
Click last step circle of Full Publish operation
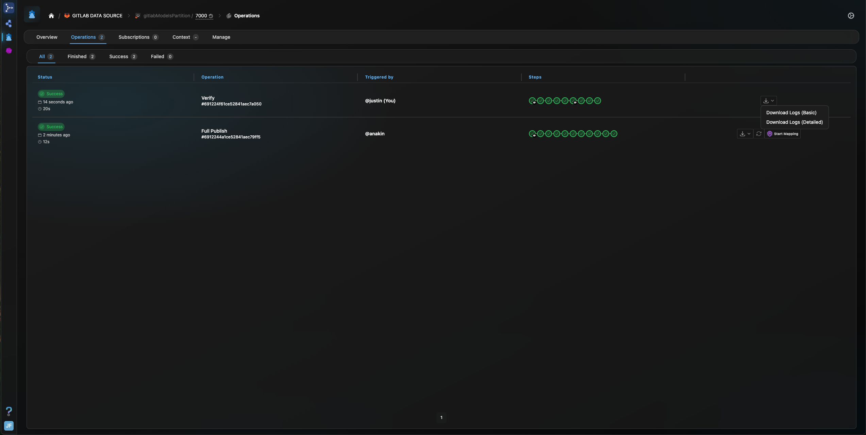614,134
